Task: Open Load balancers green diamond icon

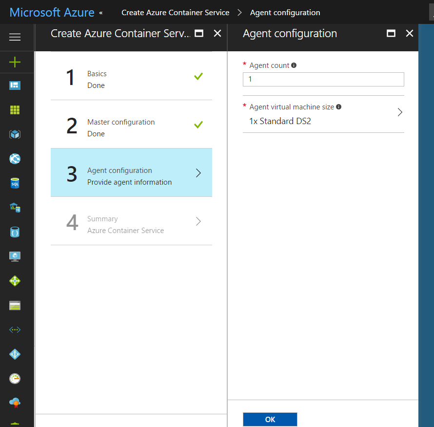Action: pyautogui.click(x=15, y=281)
